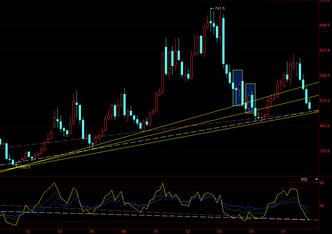
Task: Select the 07 month marker on time axis
Action: [283, 231]
